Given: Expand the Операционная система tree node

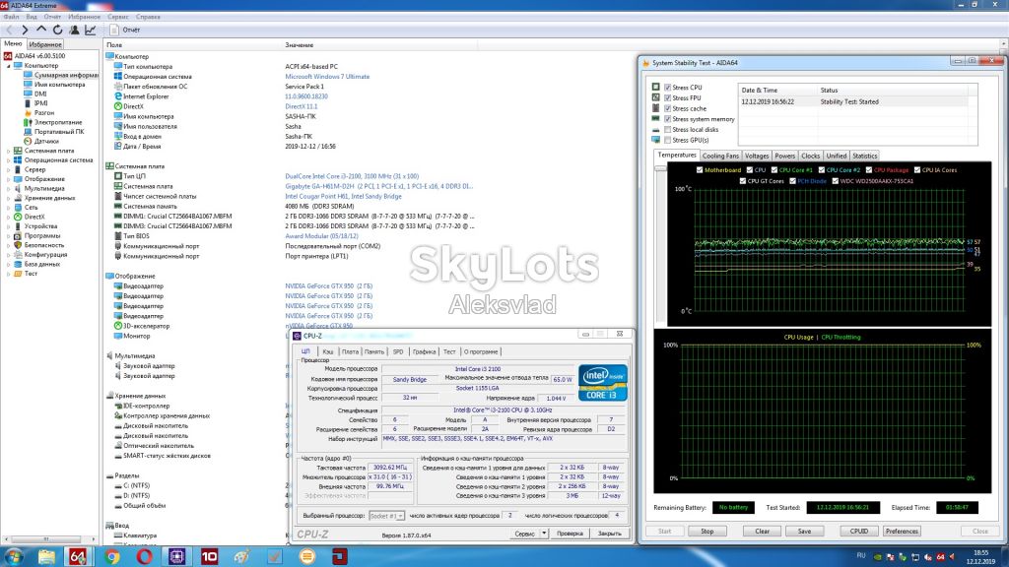Looking at the screenshot, I should pos(9,160).
